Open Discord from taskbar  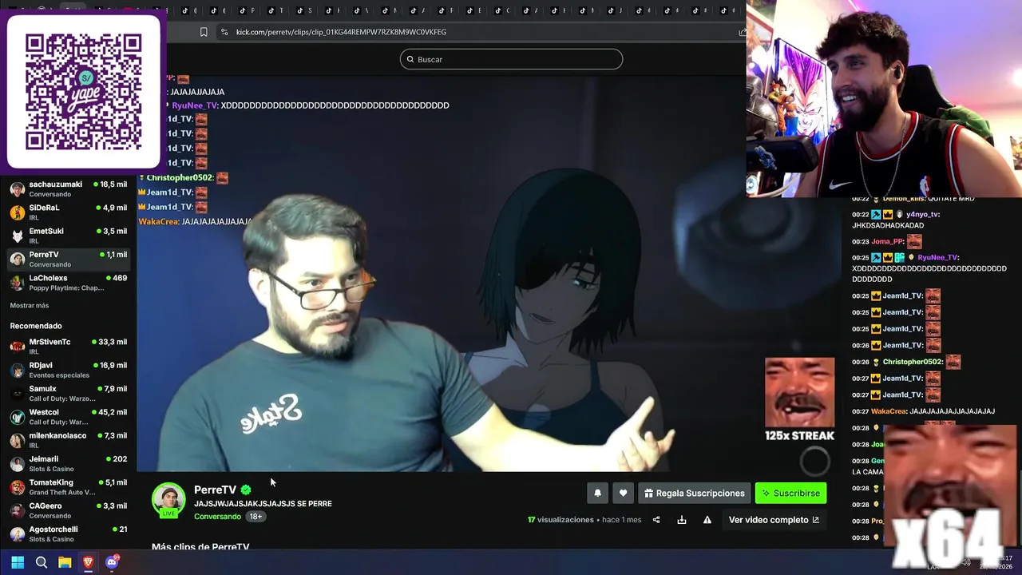(112, 562)
